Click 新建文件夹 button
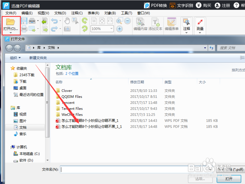 38,58
